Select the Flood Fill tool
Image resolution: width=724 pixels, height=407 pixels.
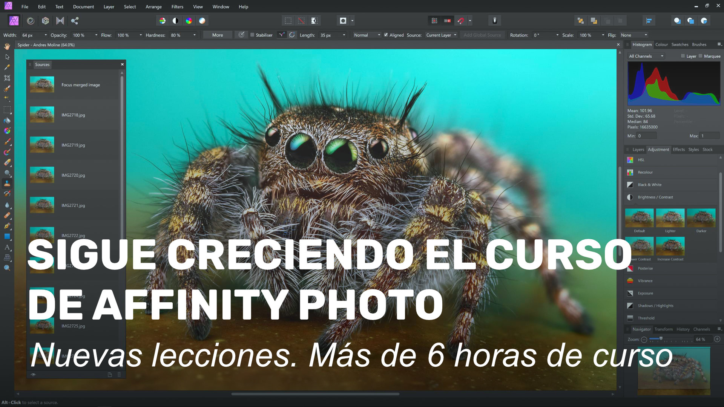pos(7,121)
